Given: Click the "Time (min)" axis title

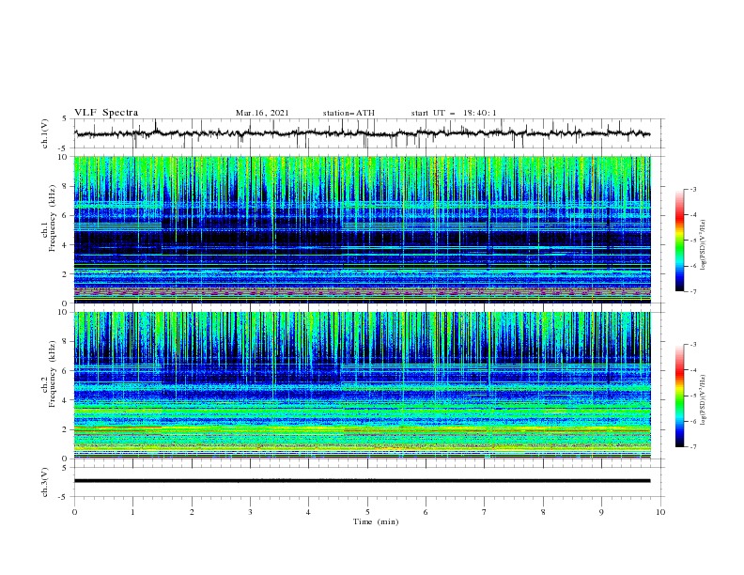Looking at the screenshot, I should pos(376,521).
